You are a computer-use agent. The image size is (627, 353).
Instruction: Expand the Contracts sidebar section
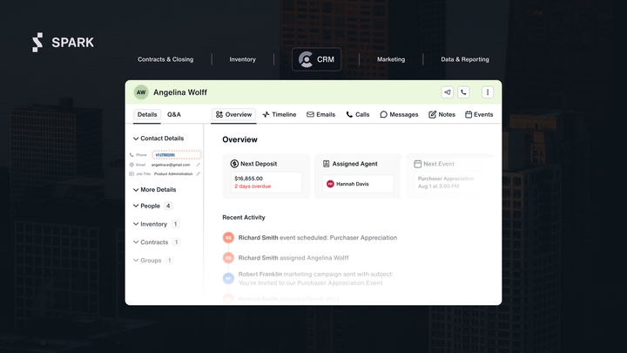(x=151, y=242)
